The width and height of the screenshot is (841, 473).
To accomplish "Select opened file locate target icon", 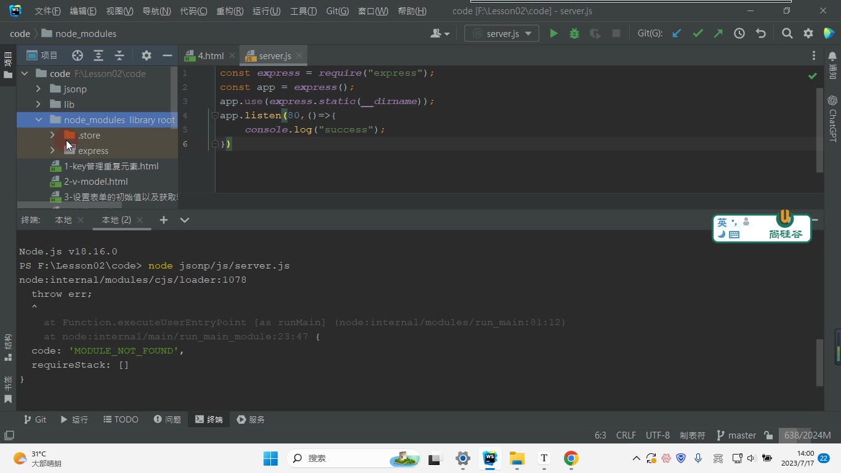I will [77, 55].
